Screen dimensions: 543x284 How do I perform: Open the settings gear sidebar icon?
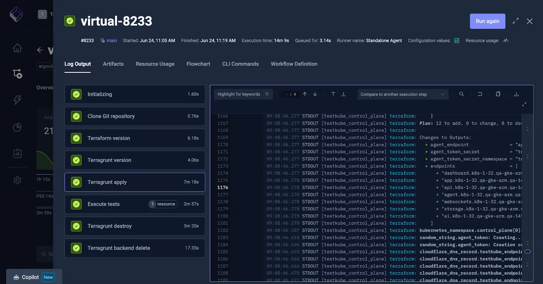(x=17, y=180)
